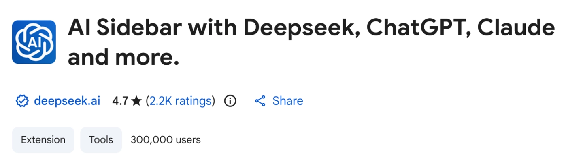Screen dimensions: 583x166
Task: Click the rating star icon
Action: coord(136,101)
